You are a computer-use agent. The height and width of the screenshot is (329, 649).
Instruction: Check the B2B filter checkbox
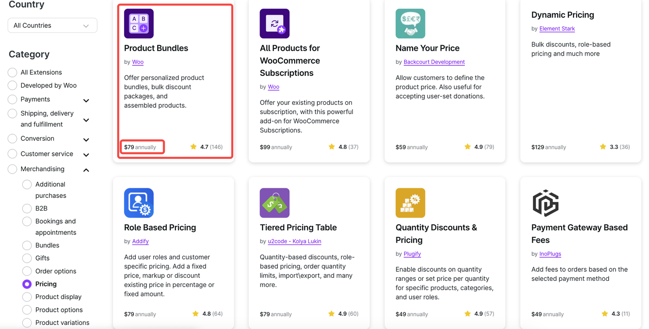coord(27,209)
